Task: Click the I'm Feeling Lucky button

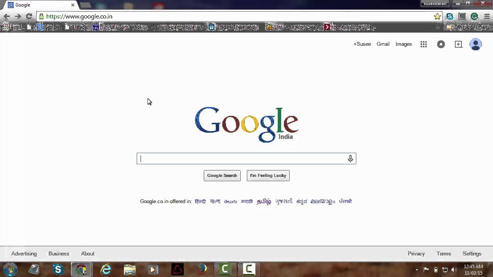Action: (x=268, y=175)
